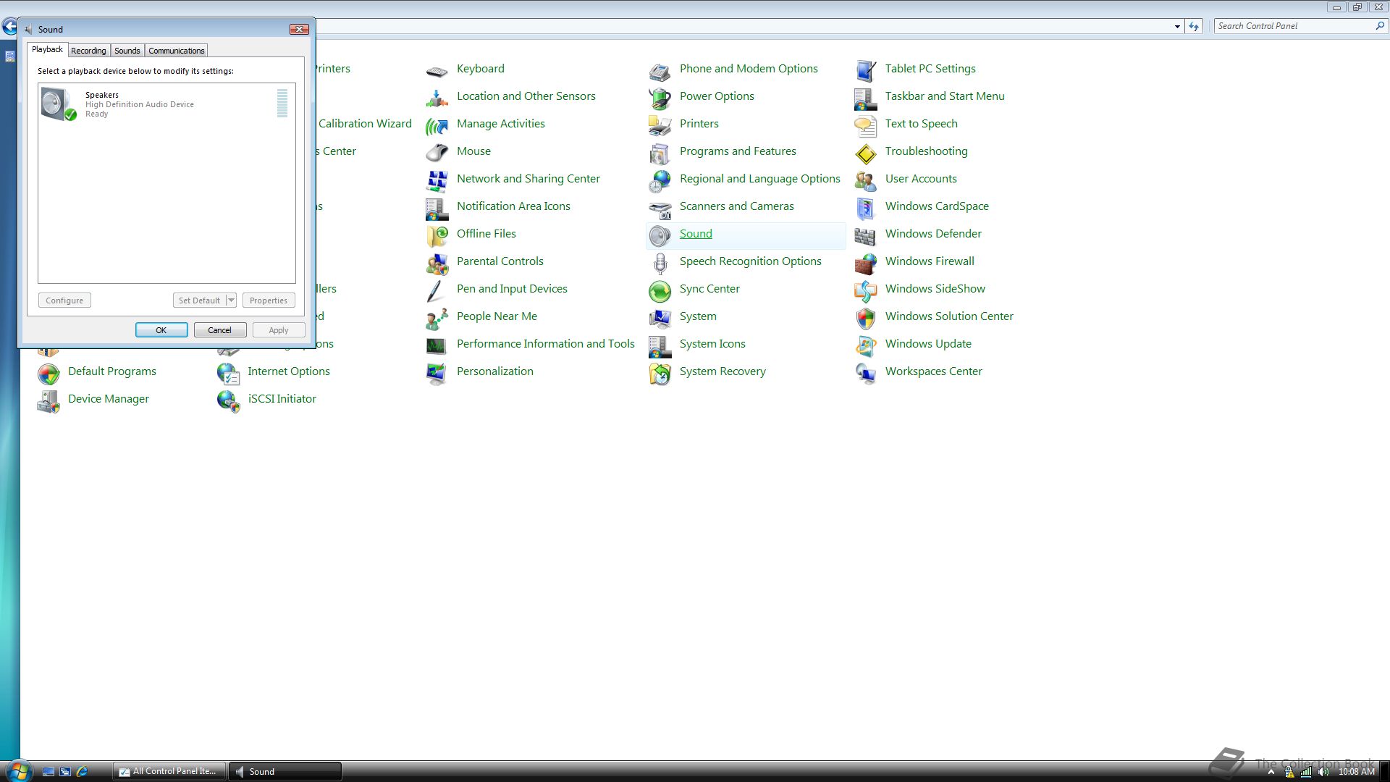
Task: Click the Internet Explorer quick launch icon
Action: 82,772
